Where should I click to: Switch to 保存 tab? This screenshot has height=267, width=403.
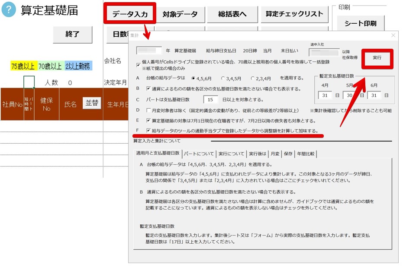click(288, 154)
